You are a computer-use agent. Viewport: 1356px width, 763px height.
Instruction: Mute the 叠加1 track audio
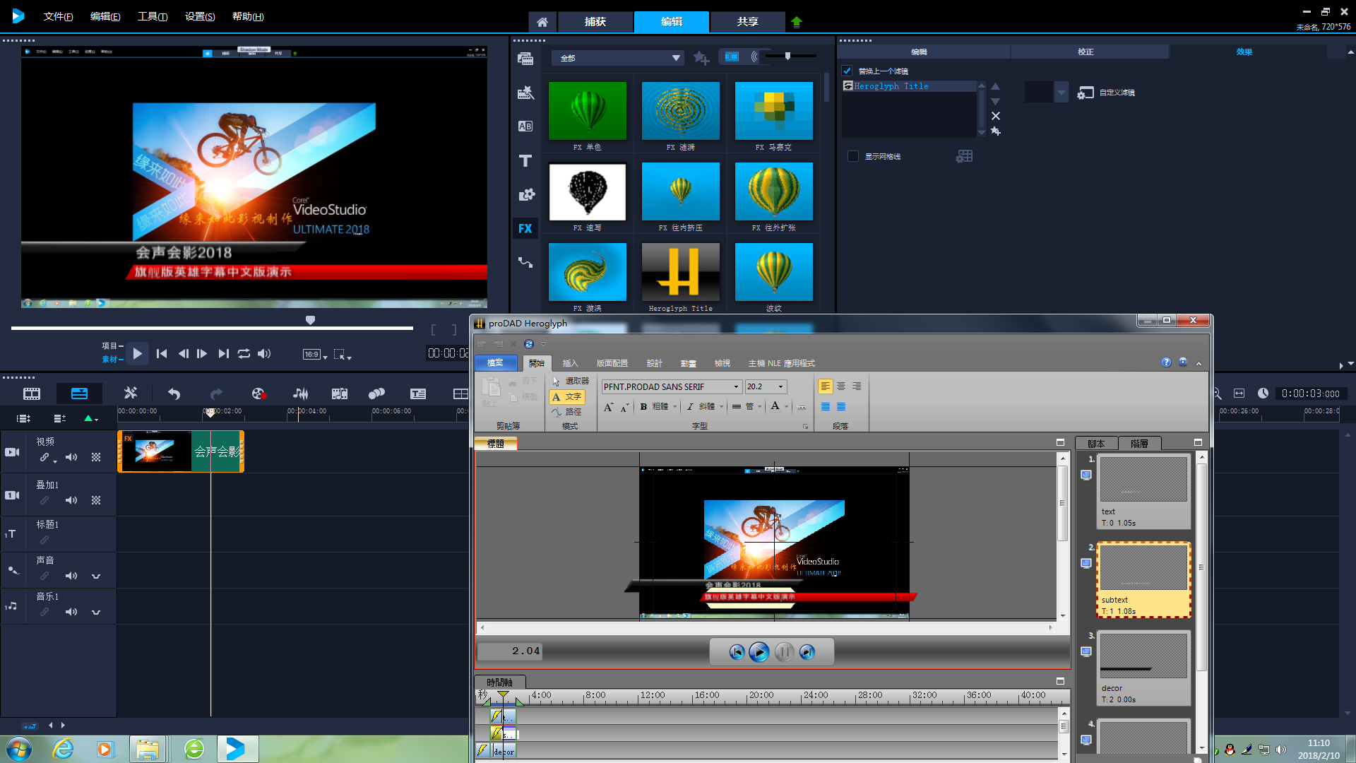71,500
